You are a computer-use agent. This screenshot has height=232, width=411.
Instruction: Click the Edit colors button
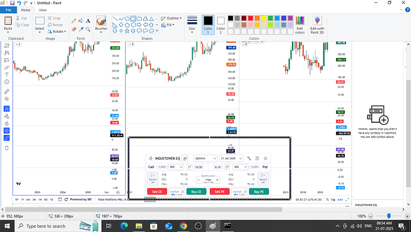pyautogui.click(x=300, y=25)
